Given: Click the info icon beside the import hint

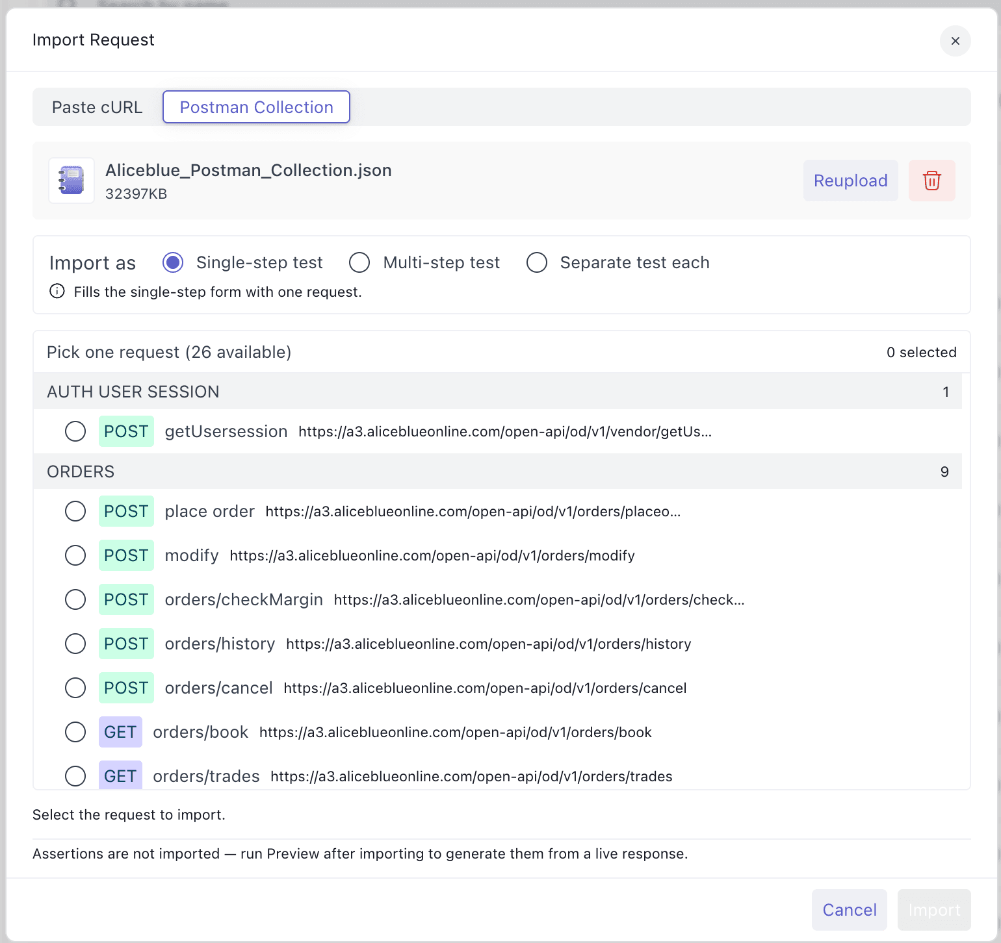Looking at the screenshot, I should click(x=57, y=292).
